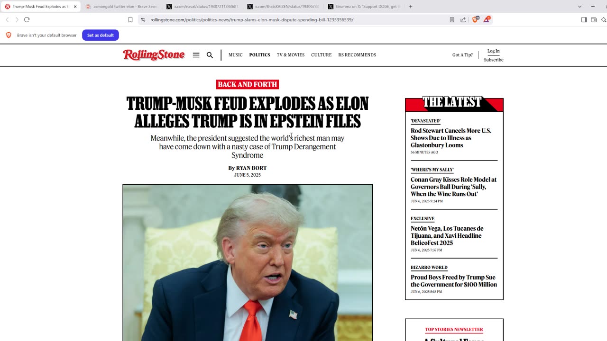Screen dimensions: 607x341
Task: Click the Set as default button
Action: [101, 35]
